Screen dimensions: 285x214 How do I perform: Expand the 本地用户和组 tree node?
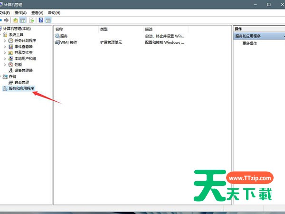[x=5, y=58]
